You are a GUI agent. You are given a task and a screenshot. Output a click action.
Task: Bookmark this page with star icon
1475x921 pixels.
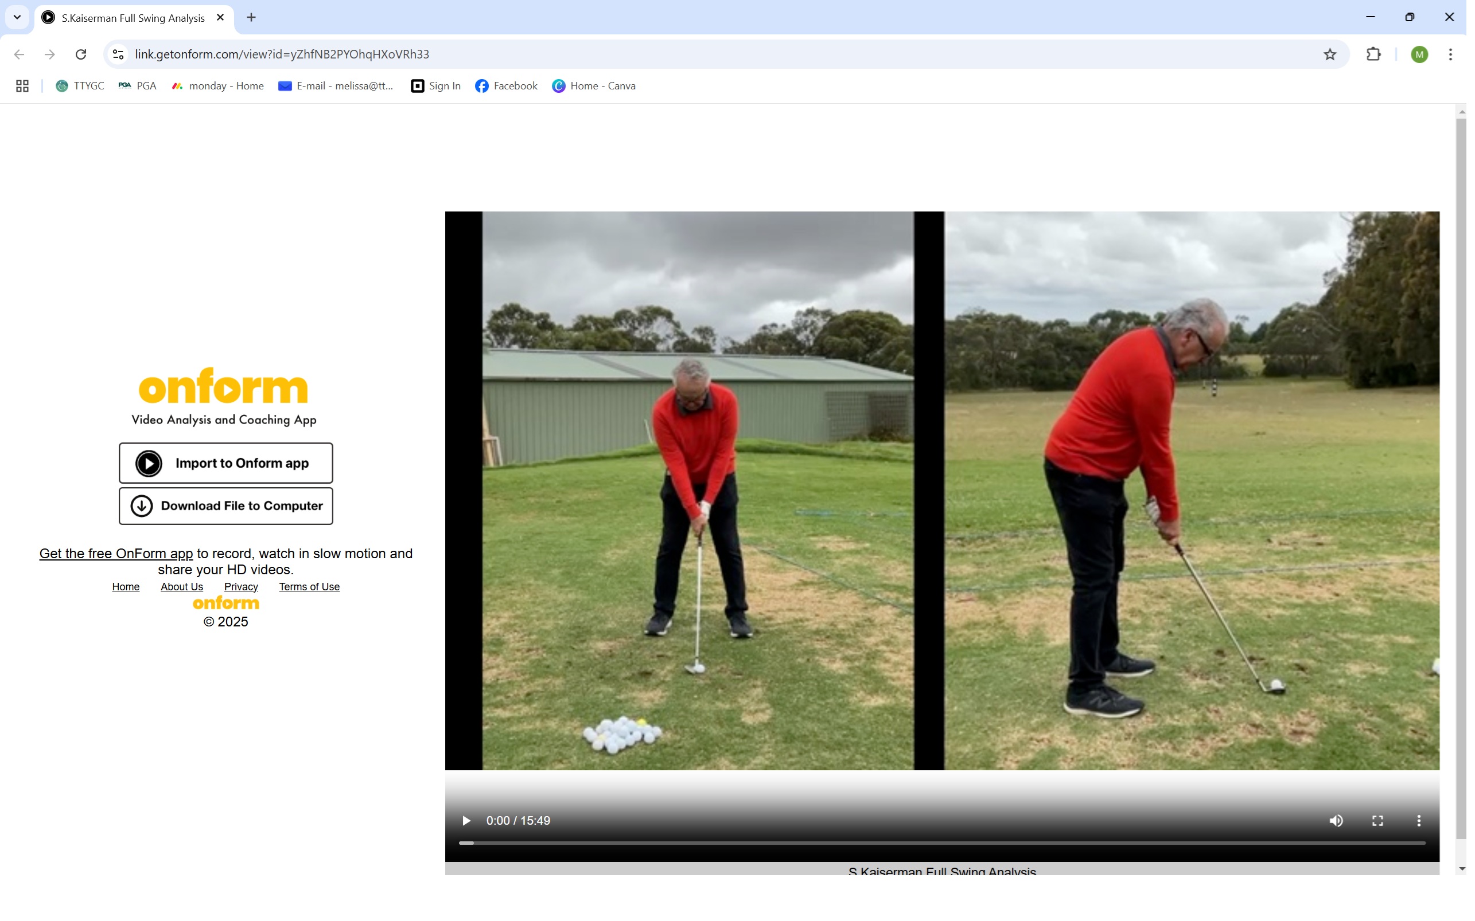click(1329, 54)
